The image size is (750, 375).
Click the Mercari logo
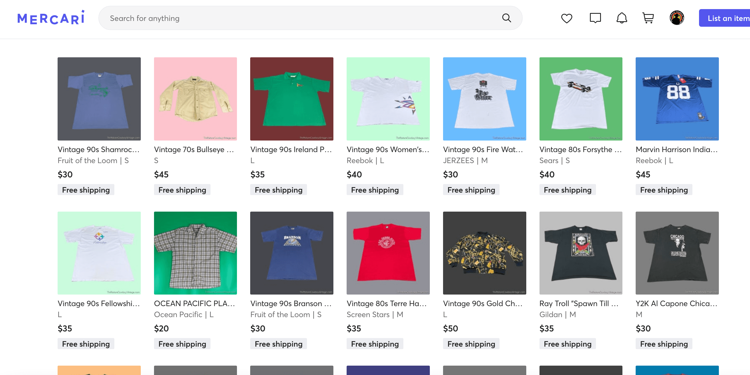(x=51, y=18)
